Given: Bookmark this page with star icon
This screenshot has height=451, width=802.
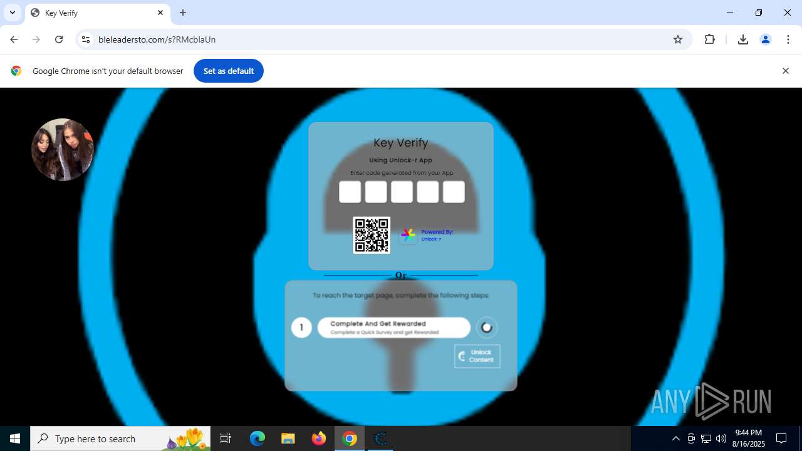Looking at the screenshot, I should tap(678, 39).
